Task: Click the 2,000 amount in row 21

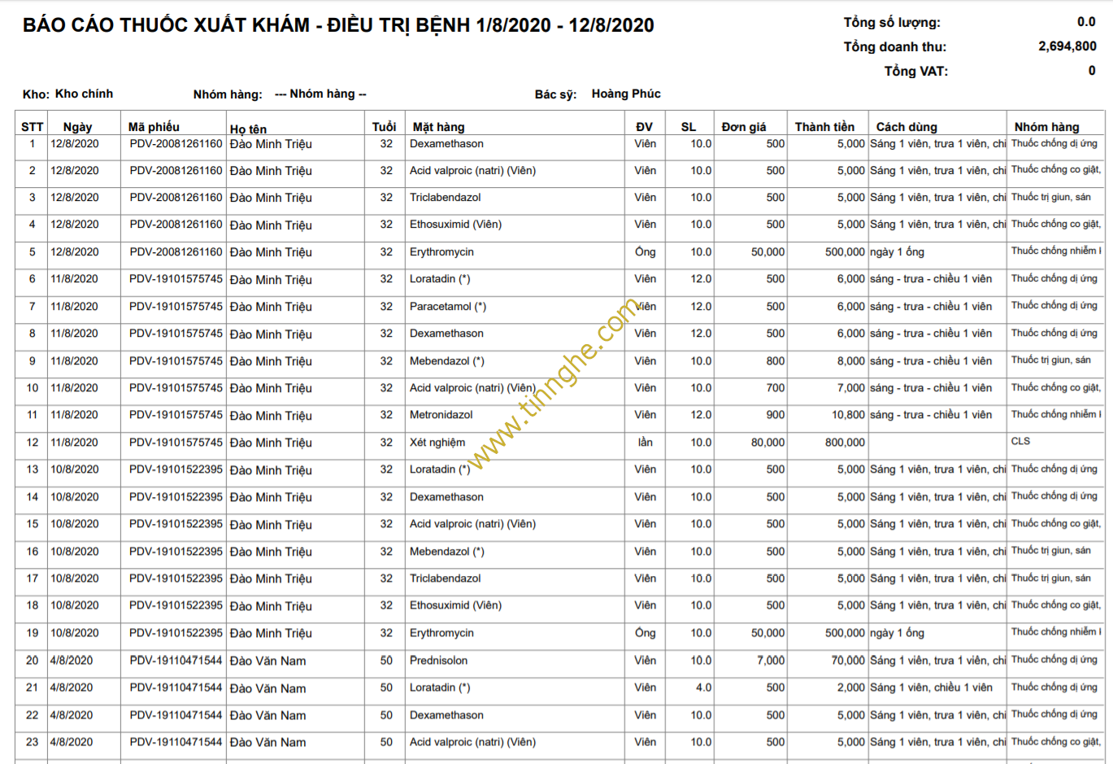Action: click(851, 688)
